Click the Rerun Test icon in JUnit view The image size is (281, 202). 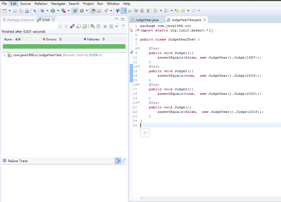coord(92,26)
